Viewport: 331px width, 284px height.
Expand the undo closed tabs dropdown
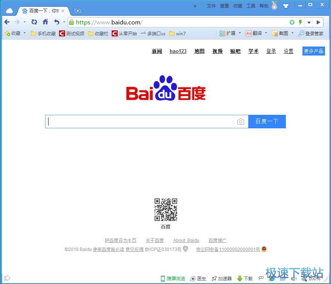click(x=64, y=22)
